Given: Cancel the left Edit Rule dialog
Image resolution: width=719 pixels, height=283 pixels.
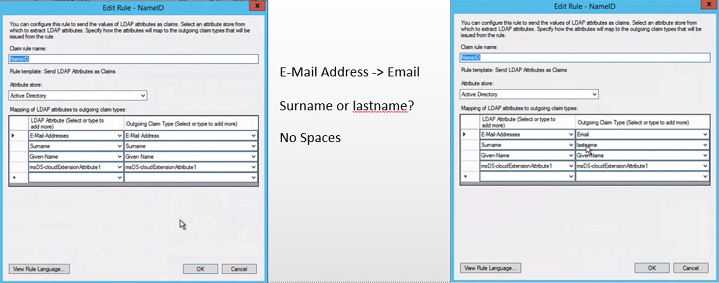Looking at the screenshot, I should [239, 269].
